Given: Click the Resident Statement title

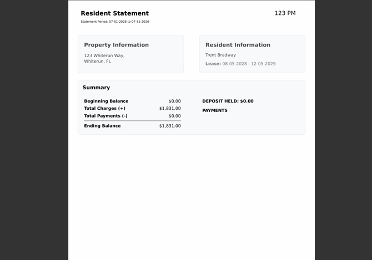Looking at the screenshot, I should [114, 13].
